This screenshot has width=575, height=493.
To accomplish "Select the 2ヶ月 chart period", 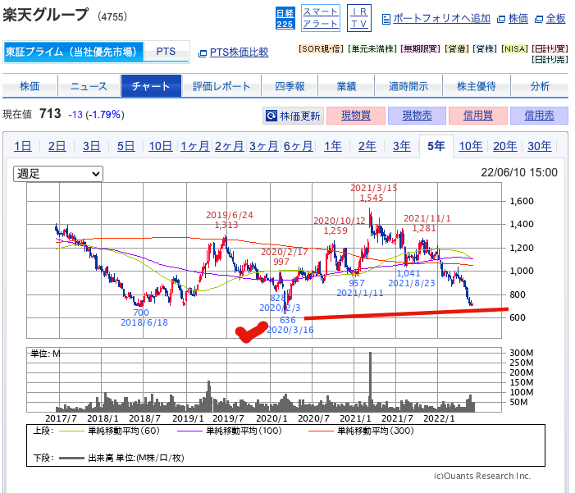I will [229, 146].
